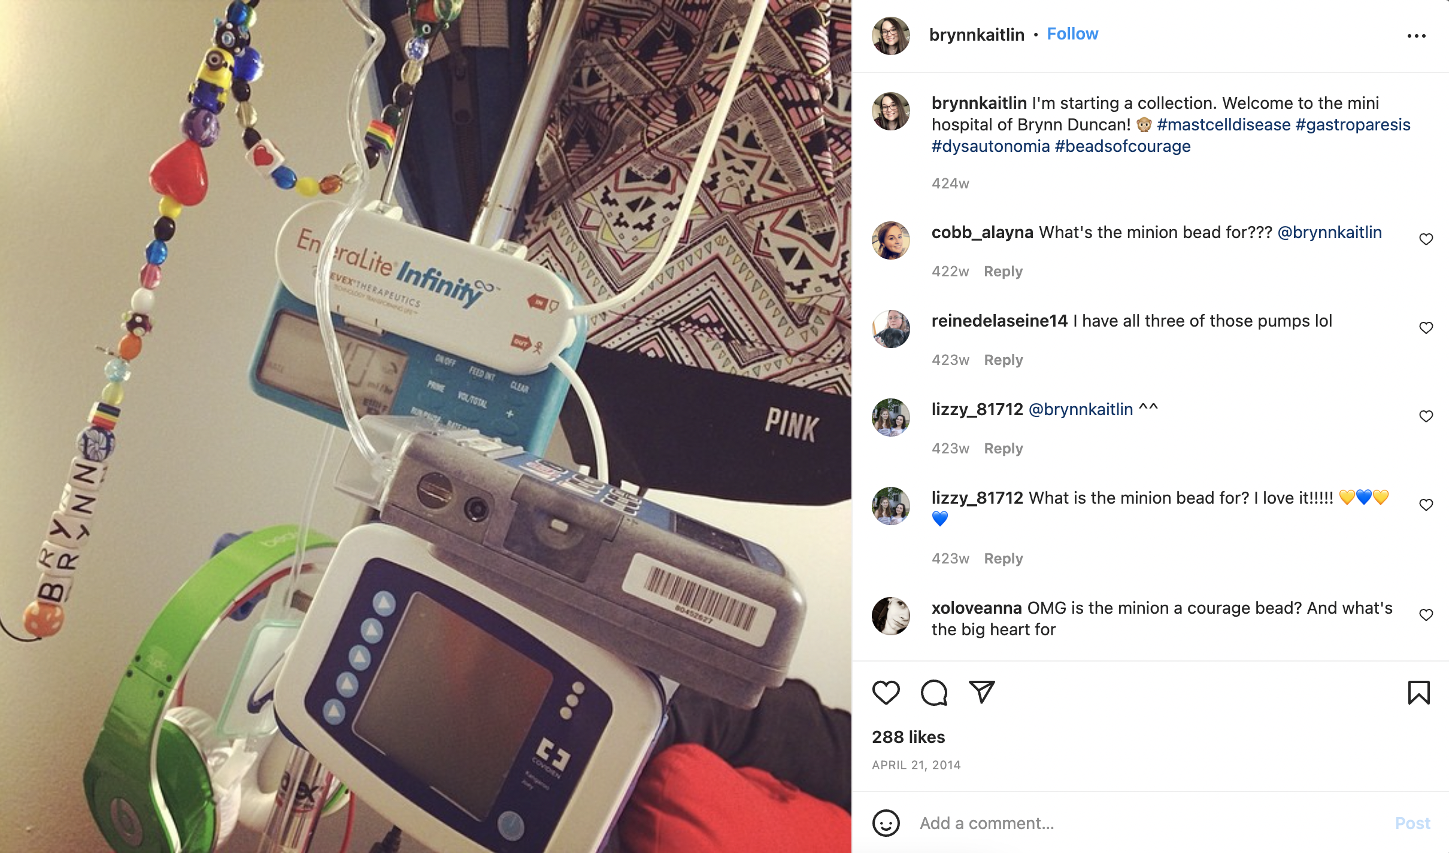View the 288 likes list
This screenshot has height=853, width=1449.
click(x=908, y=737)
